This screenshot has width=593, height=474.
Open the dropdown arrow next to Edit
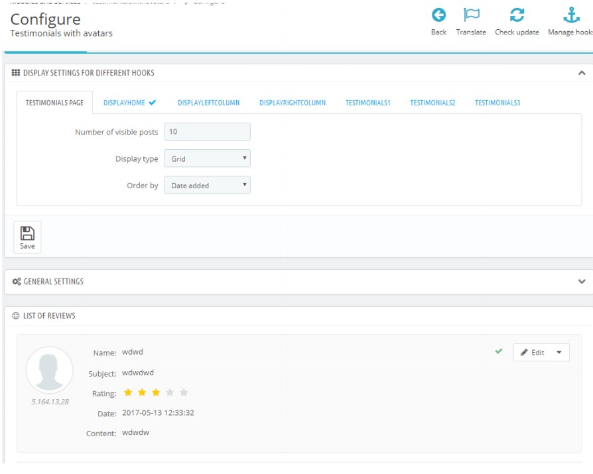[559, 352]
